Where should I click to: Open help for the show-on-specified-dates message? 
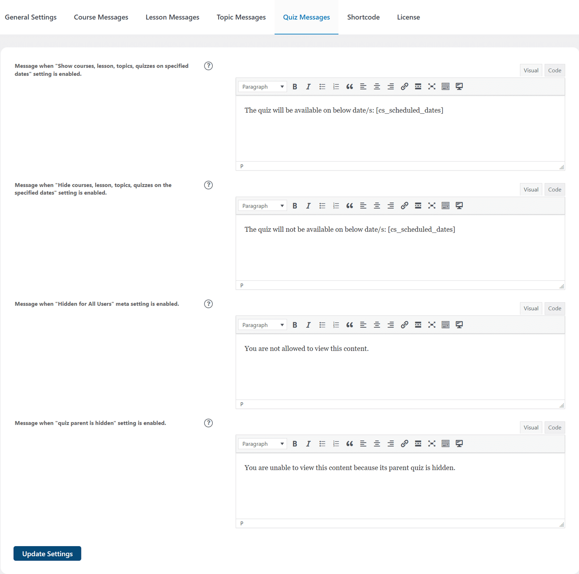(x=208, y=66)
